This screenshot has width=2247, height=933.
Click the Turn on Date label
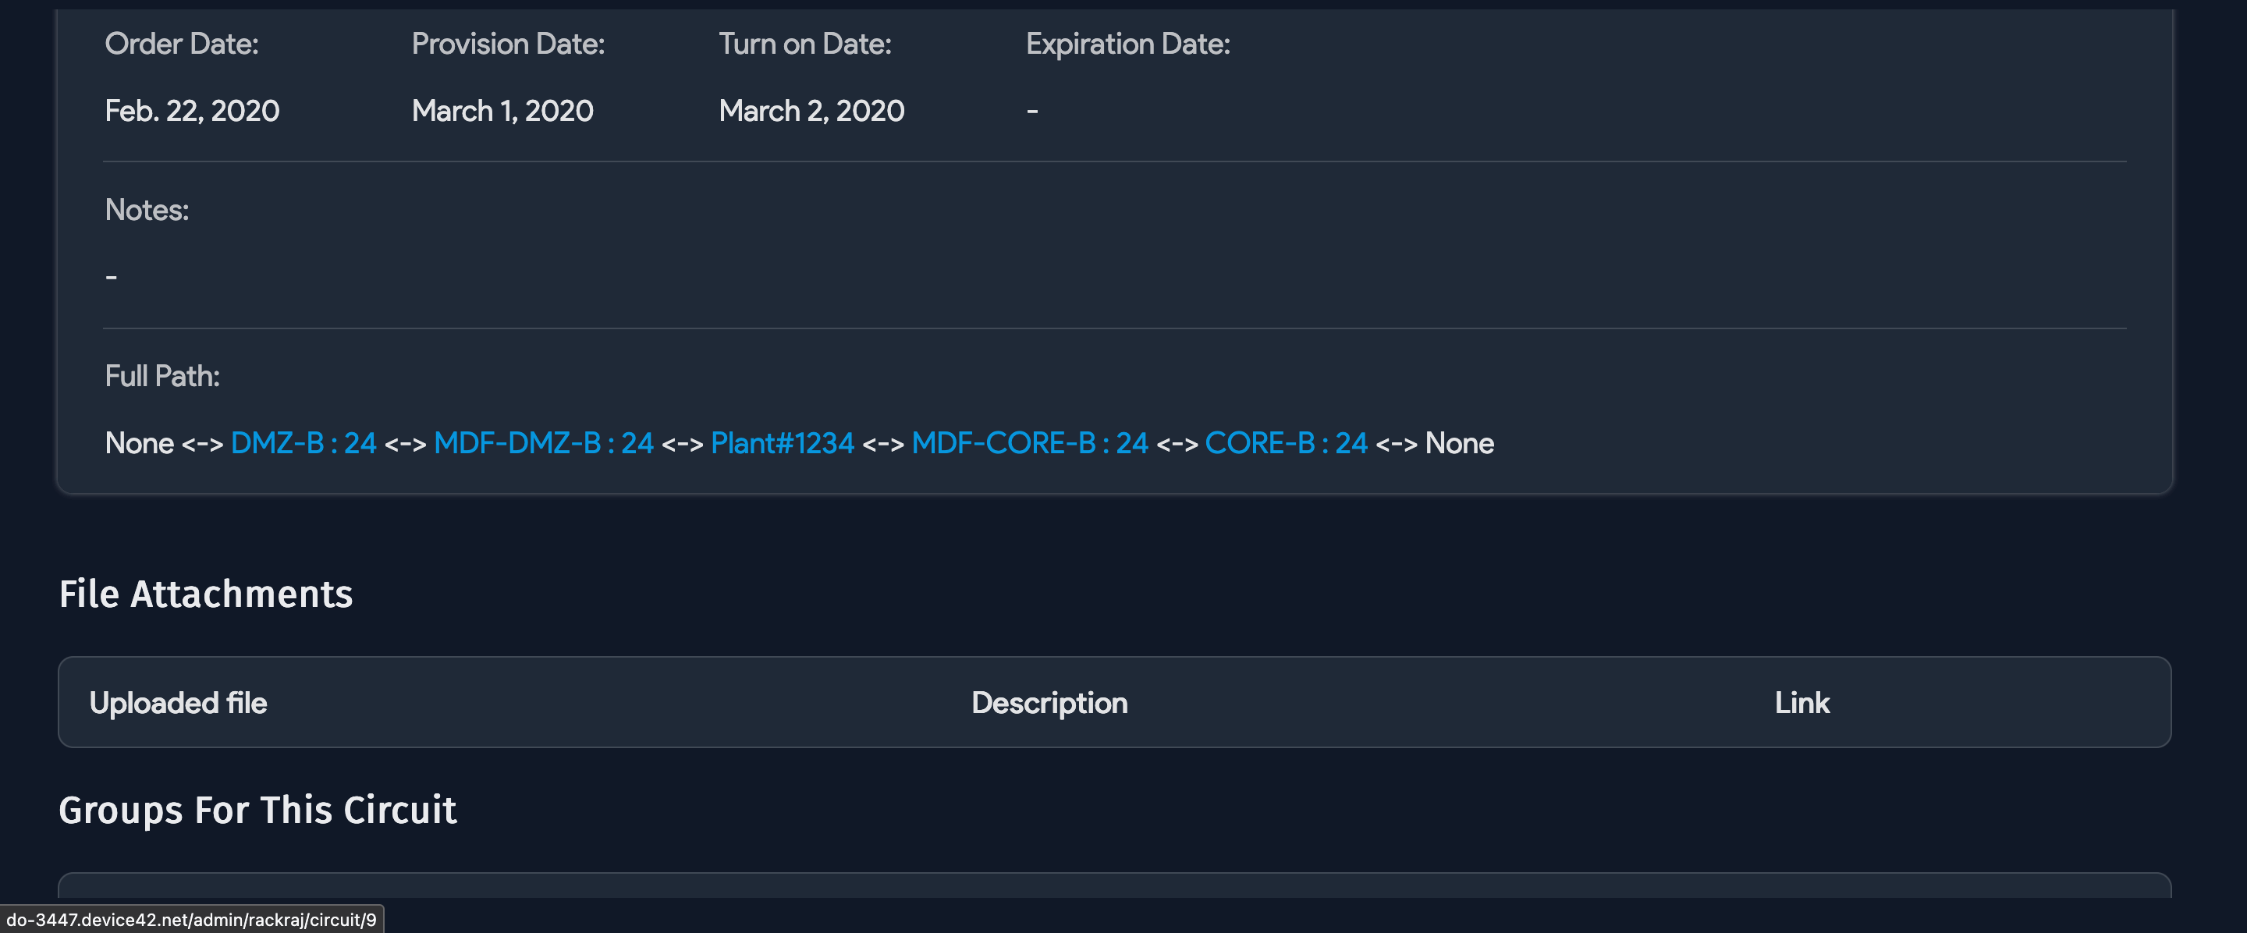click(x=804, y=44)
